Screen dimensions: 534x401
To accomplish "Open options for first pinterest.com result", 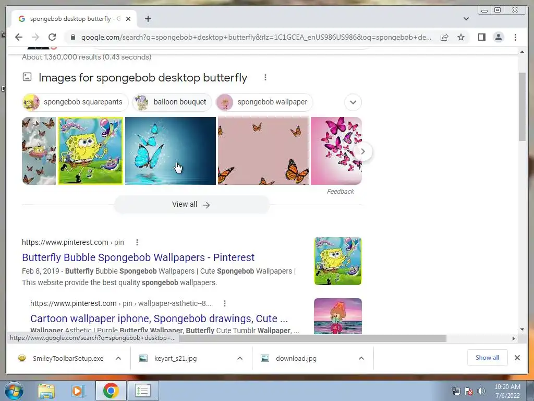I will pos(137,242).
